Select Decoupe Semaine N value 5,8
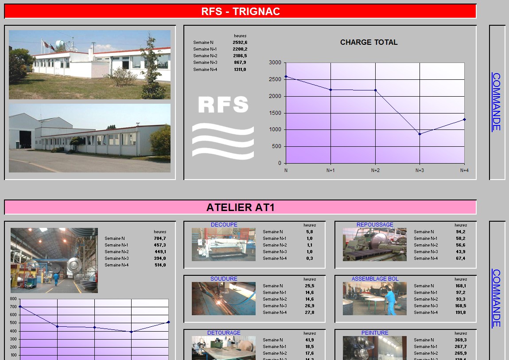Viewport: 509px width, 360px height. pyautogui.click(x=309, y=232)
